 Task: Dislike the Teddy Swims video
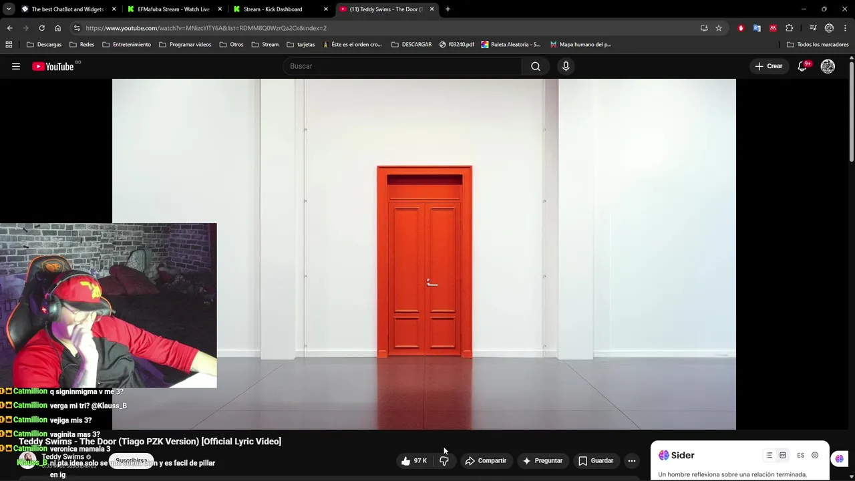(444, 460)
